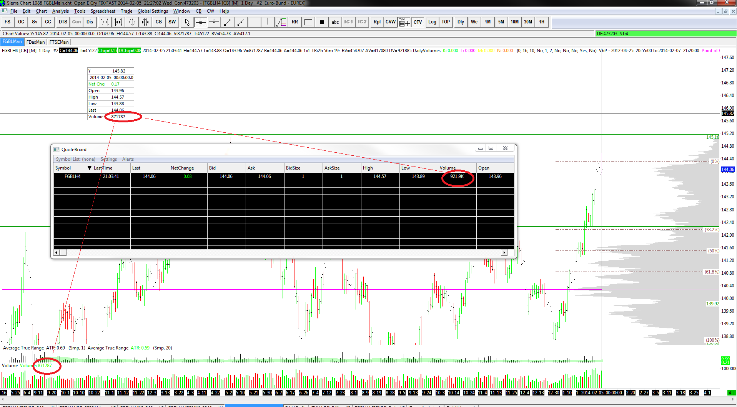
Task: Click the Volume column header in QuoteBoard
Action: tap(458, 168)
